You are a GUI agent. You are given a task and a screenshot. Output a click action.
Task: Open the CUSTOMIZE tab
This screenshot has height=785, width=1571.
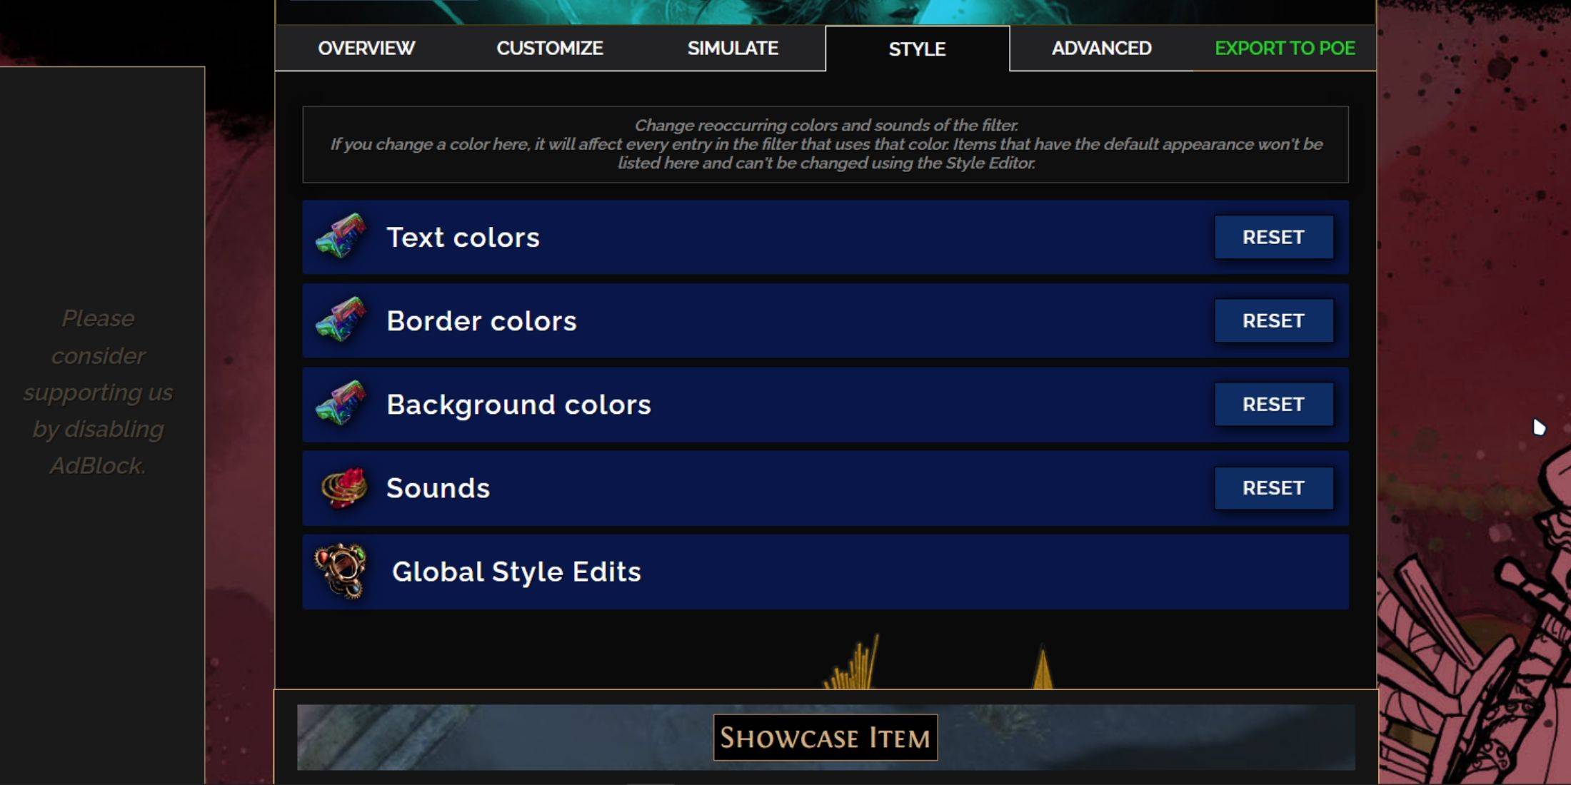pos(549,47)
